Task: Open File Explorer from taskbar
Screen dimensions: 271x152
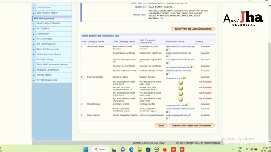Action: coord(140,149)
